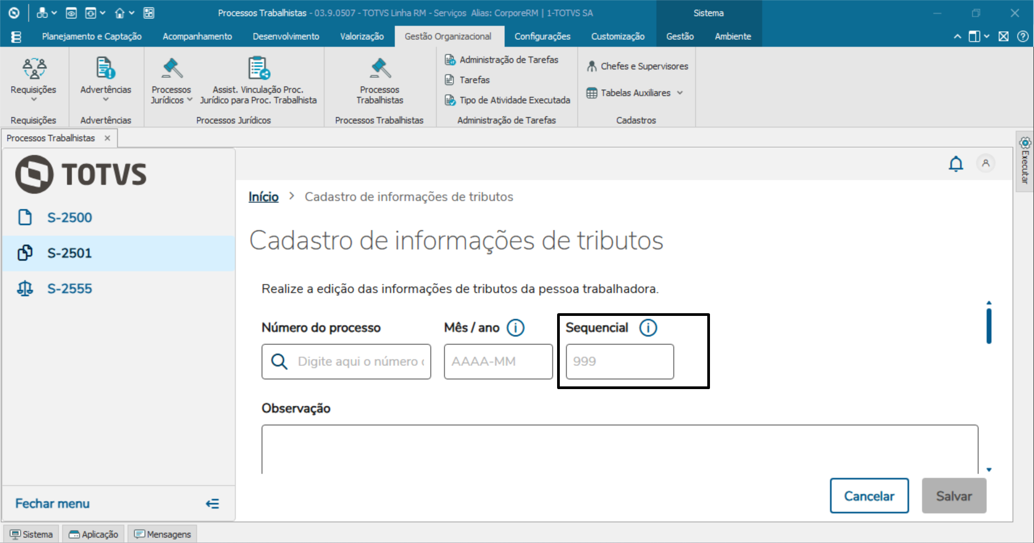The height and width of the screenshot is (543, 1034).
Task: Click the Sequencial input field
Action: coord(620,362)
